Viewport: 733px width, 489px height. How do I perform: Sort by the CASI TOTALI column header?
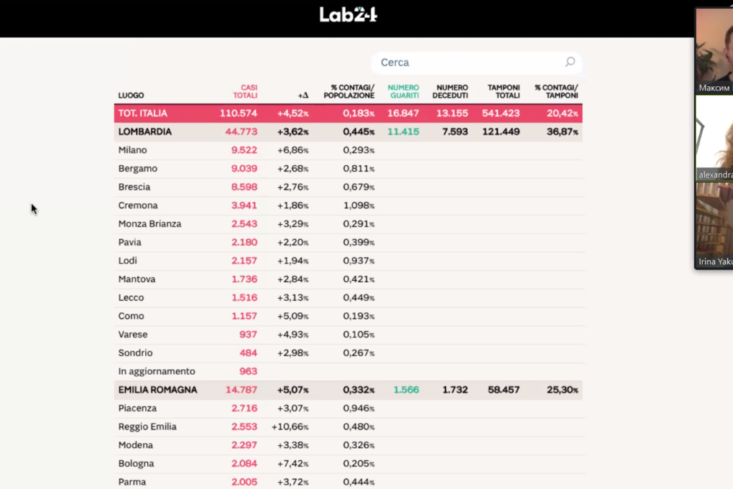point(246,91)
